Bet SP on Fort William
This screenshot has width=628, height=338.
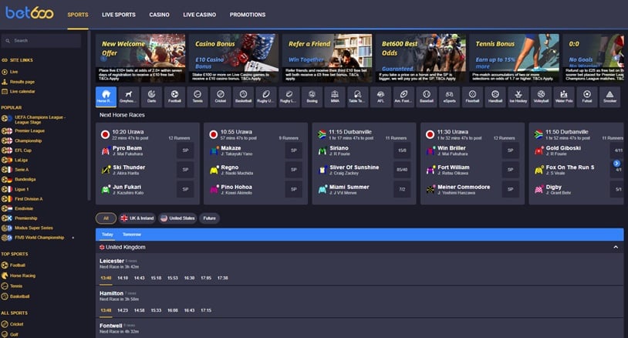[510, 170]
